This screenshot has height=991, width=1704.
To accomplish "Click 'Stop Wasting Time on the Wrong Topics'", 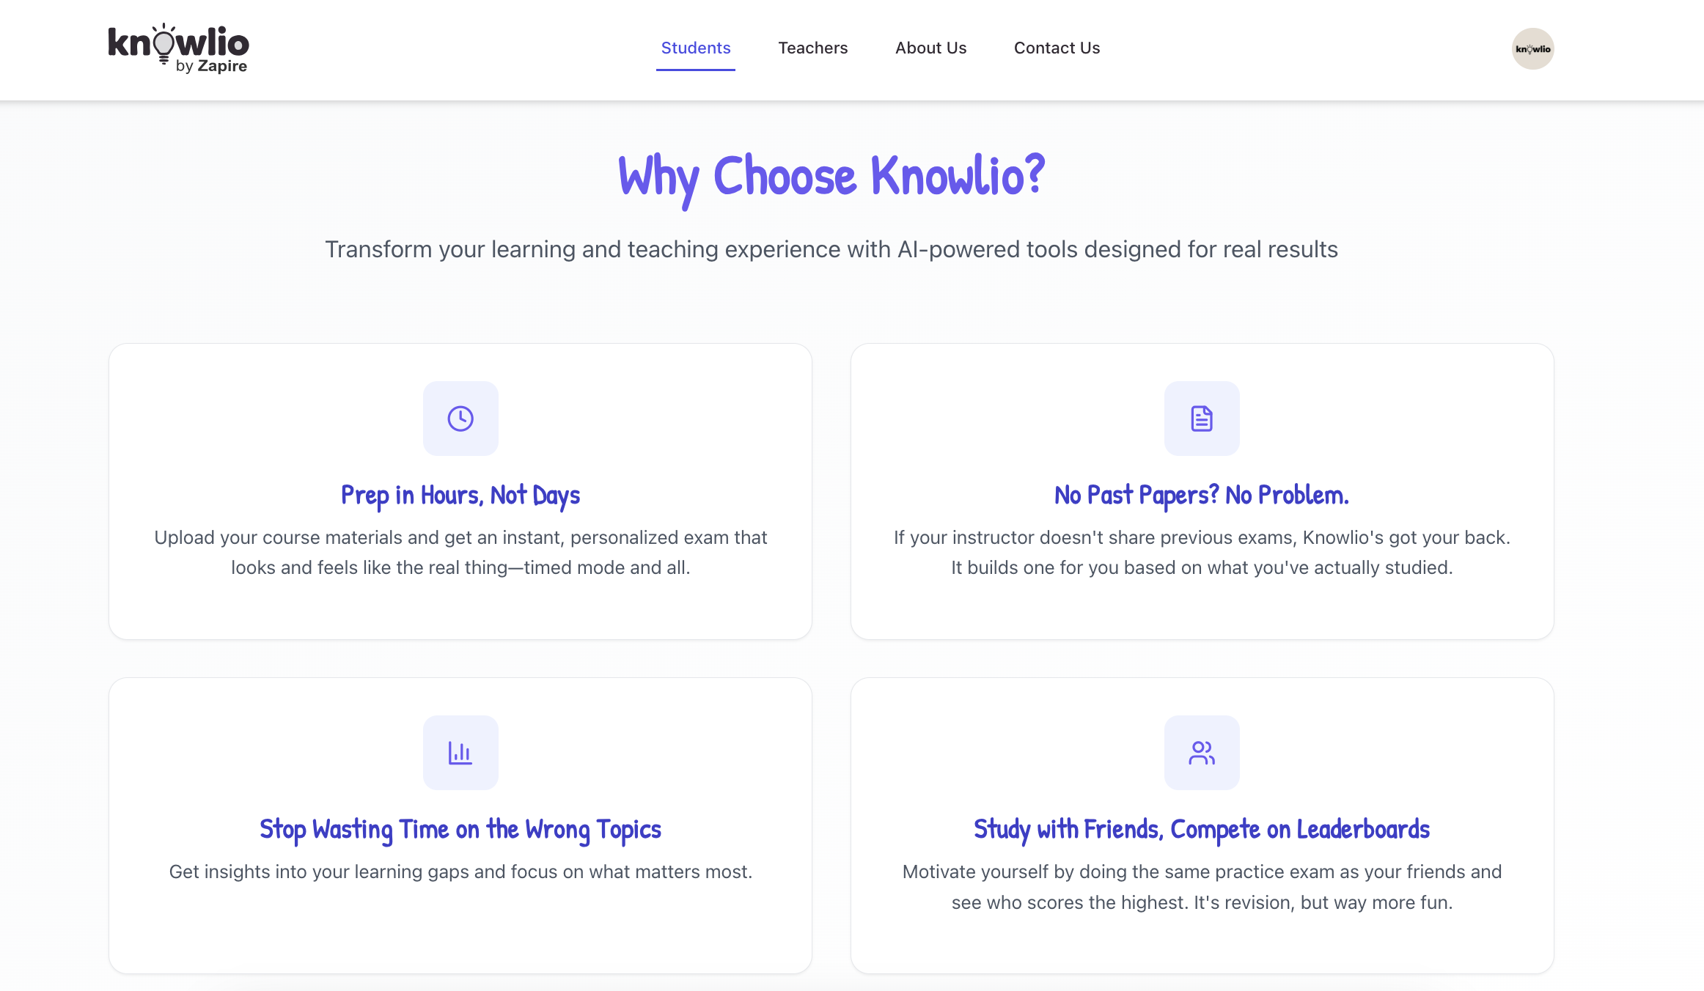I will [460, 829].
